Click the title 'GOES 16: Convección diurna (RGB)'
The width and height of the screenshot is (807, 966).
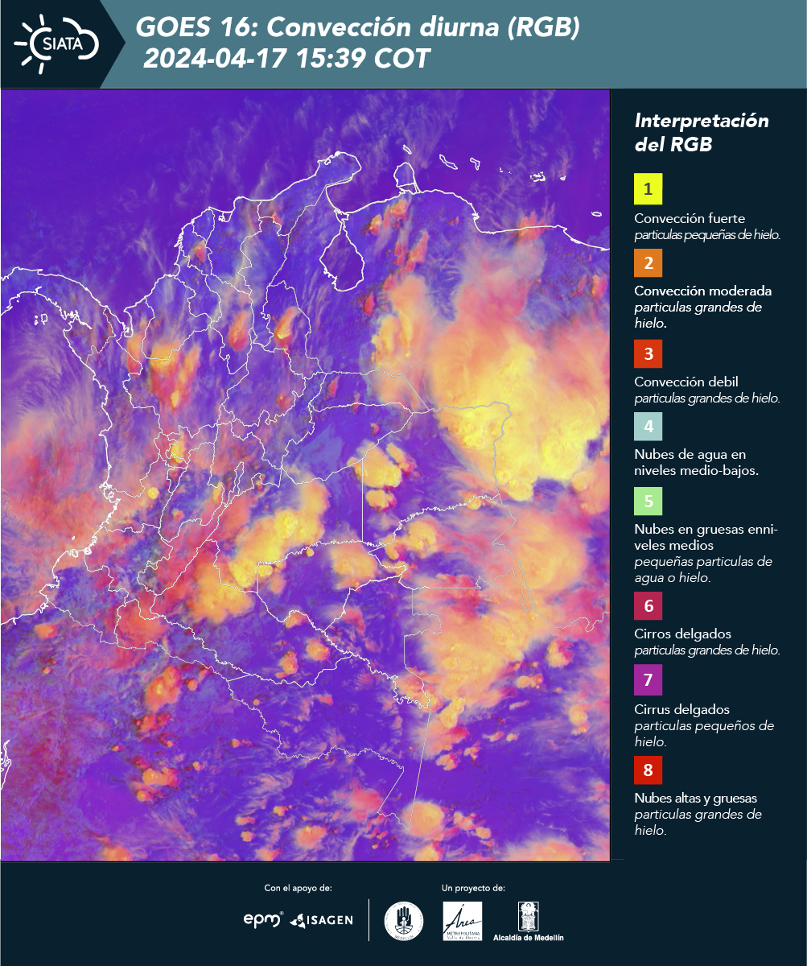(358, 28)
